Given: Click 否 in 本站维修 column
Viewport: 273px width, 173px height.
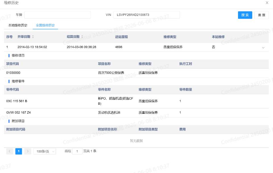Looking at the screenshot, I should point(214,47).
